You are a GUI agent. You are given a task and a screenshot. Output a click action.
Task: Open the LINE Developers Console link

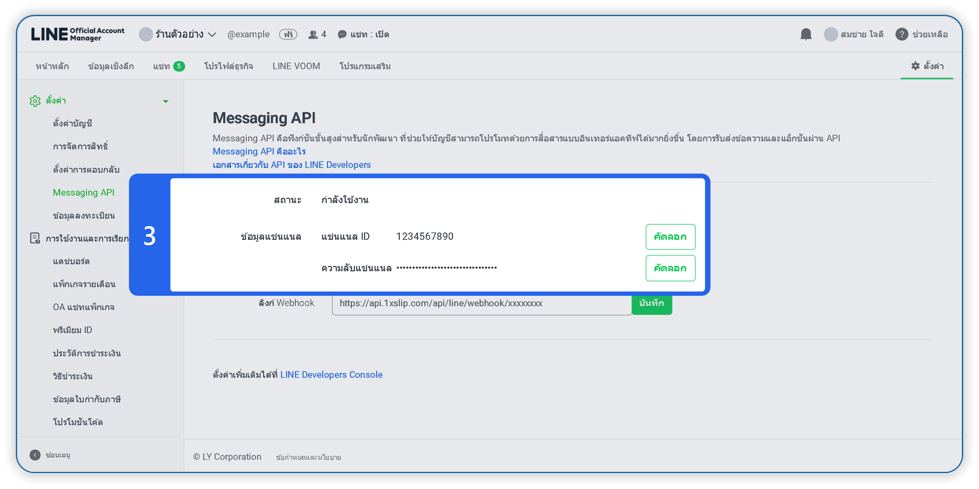331,375
